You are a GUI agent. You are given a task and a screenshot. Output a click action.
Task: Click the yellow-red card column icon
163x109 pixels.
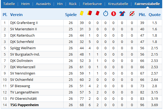pyautogui.click(x=90, y=13)
